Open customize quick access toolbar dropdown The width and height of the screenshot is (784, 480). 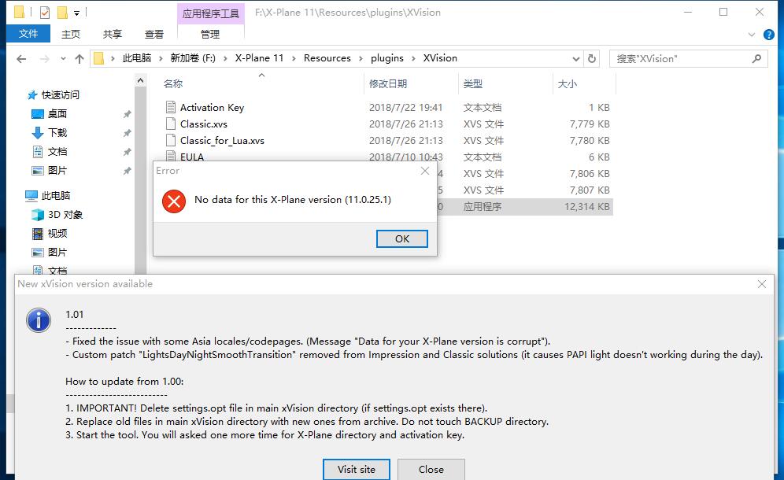[x=76, y=13]
